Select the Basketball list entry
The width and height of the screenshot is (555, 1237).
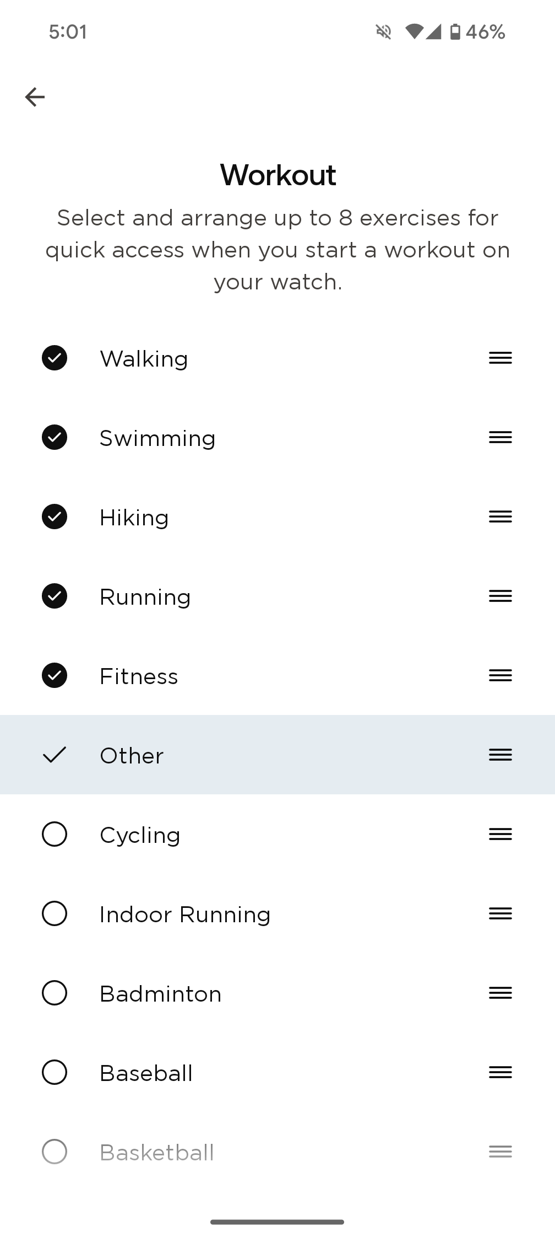(157, 1153)
